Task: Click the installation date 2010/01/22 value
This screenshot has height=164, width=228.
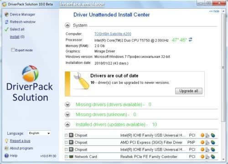Action: click(x=111, y=63)
